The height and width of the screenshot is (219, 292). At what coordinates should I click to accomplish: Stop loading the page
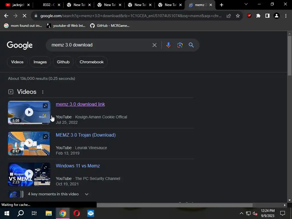pos(25,16)
